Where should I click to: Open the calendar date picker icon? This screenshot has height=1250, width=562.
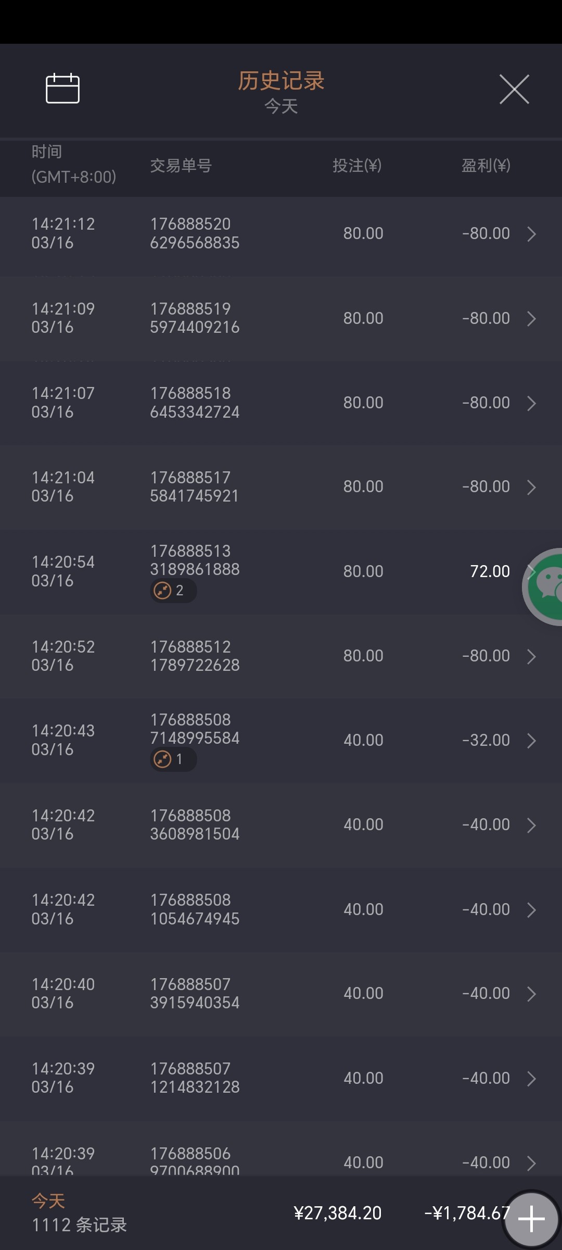click(x=62, y=89)
